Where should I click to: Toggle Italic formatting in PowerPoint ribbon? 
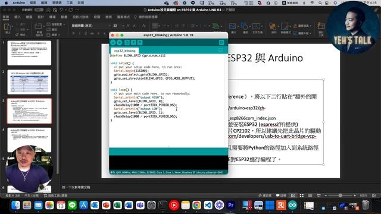[79, 33]
